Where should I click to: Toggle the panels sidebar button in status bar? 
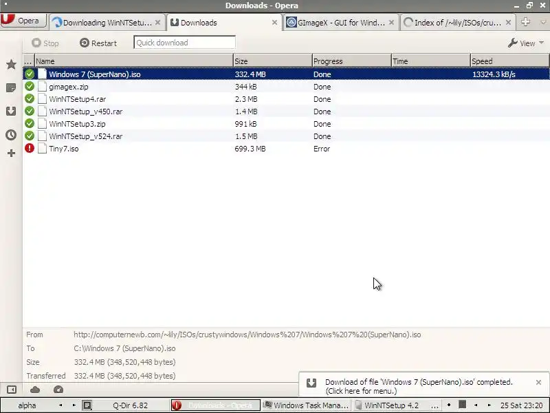[12, 390]
